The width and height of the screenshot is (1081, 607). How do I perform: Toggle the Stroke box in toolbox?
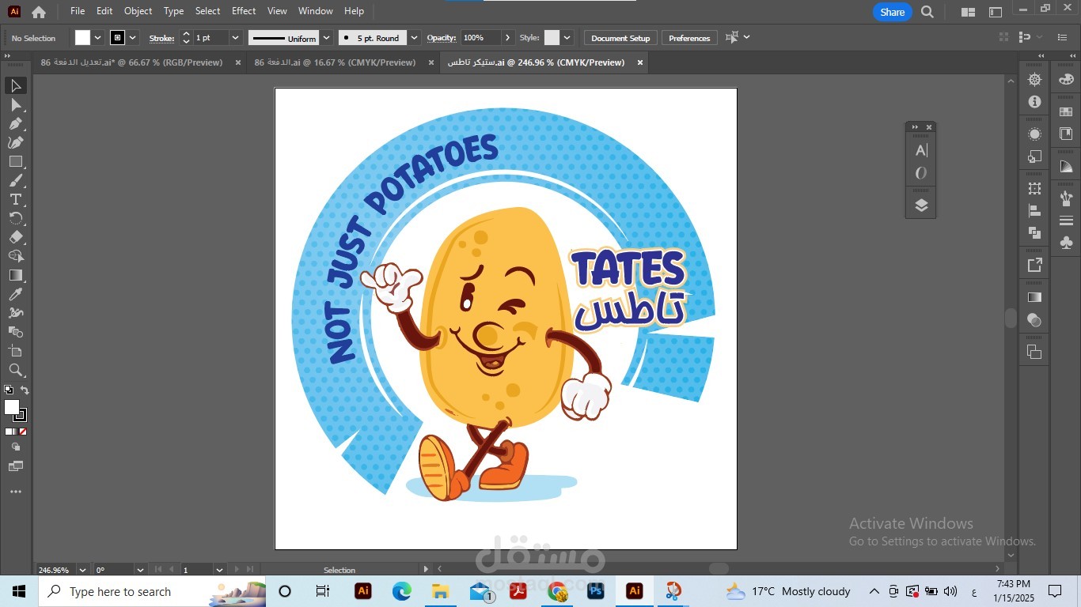pos(21,414)
